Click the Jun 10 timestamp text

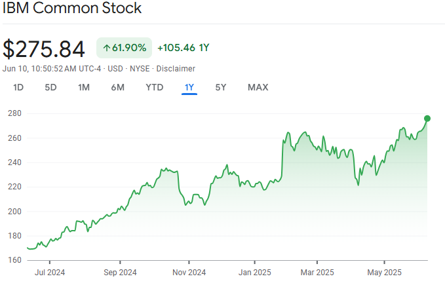(x=52, y=69)
